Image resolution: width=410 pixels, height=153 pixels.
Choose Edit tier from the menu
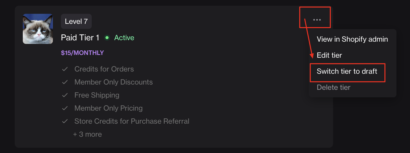pyautogui.click(x=329, y=55)
